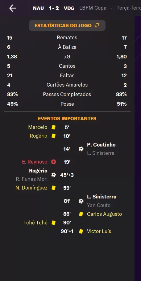The image size is (141, 281).
Task: Click Carlos Augusto's yellow card icon
Action: click(x=81, y=214)
